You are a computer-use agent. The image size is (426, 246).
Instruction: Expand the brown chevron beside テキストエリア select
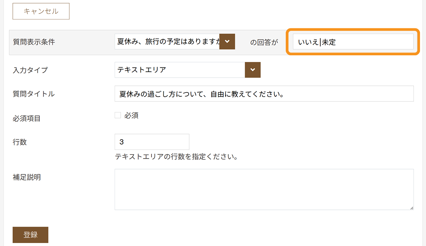[x=253, y=70]
